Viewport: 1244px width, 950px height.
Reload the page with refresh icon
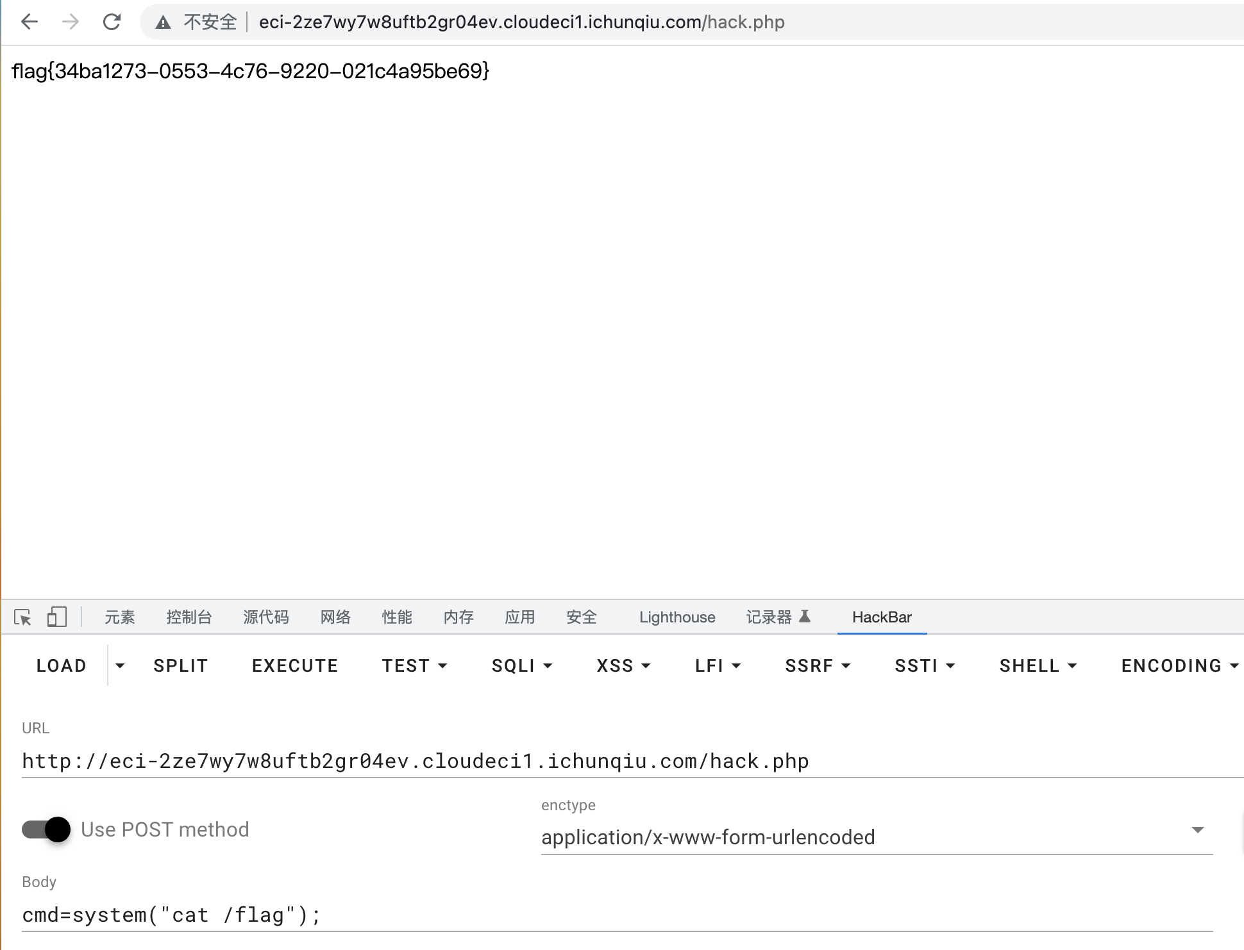(x=112, y=22)
